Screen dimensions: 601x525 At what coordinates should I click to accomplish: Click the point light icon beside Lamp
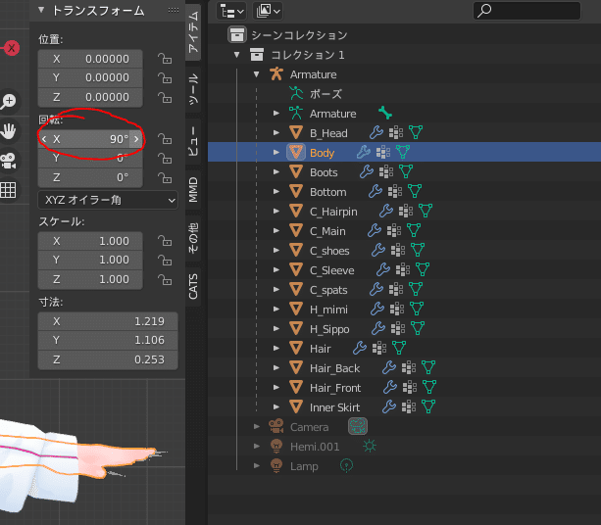click(346, 465)
